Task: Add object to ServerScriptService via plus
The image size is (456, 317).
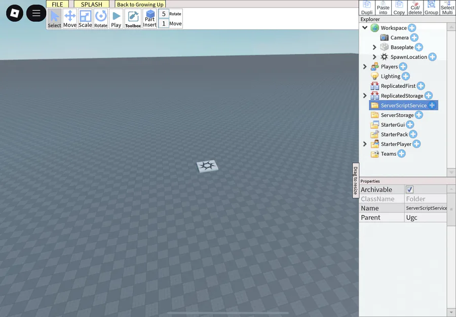Action: click(432, 105)
